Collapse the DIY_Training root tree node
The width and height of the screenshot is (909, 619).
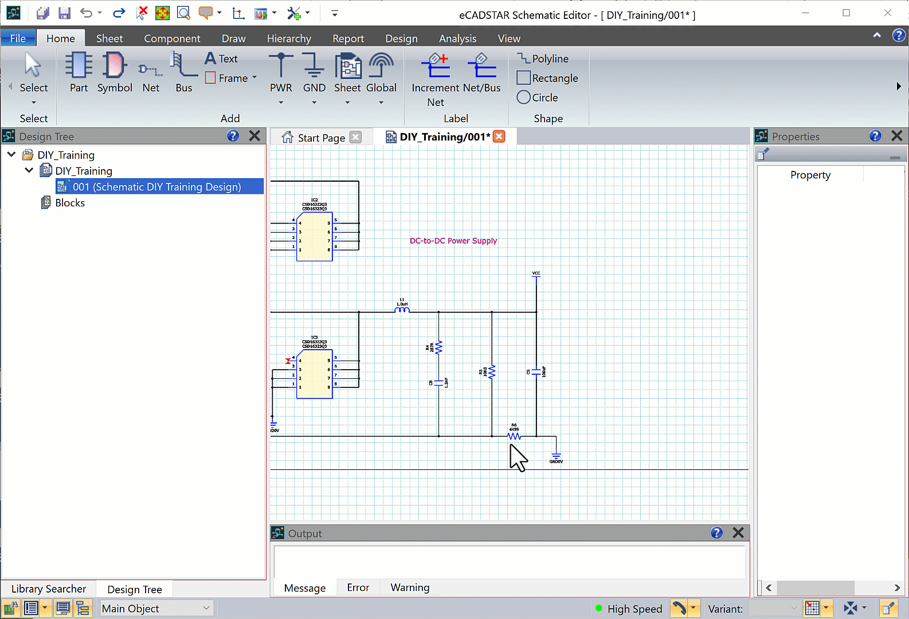[x=11, y=155]
